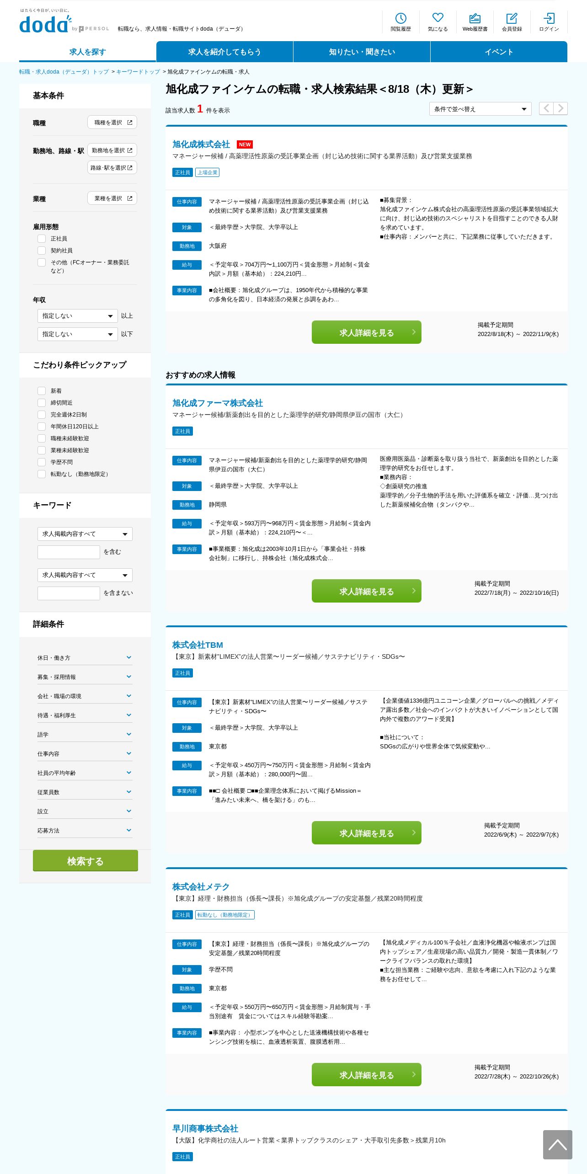Tick the 年間休日120日以上 checkbox

point(42,427)
